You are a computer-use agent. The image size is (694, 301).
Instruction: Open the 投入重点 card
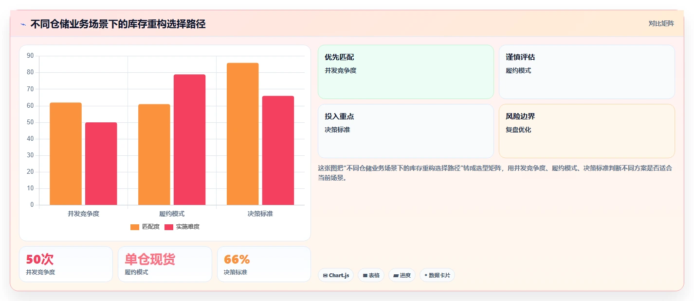point(406,131)
